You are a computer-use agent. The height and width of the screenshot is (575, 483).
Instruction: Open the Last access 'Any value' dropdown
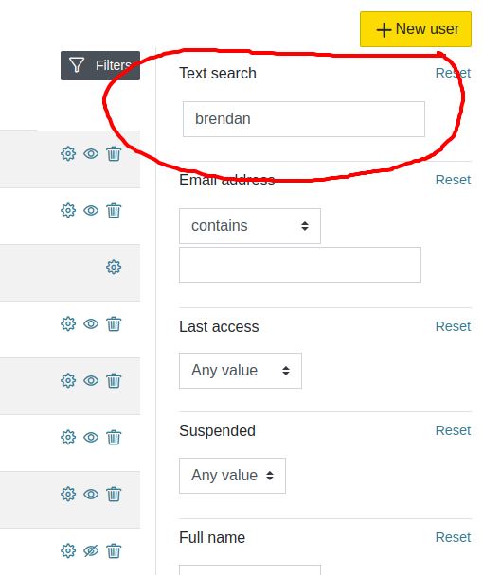pos(241,371)
